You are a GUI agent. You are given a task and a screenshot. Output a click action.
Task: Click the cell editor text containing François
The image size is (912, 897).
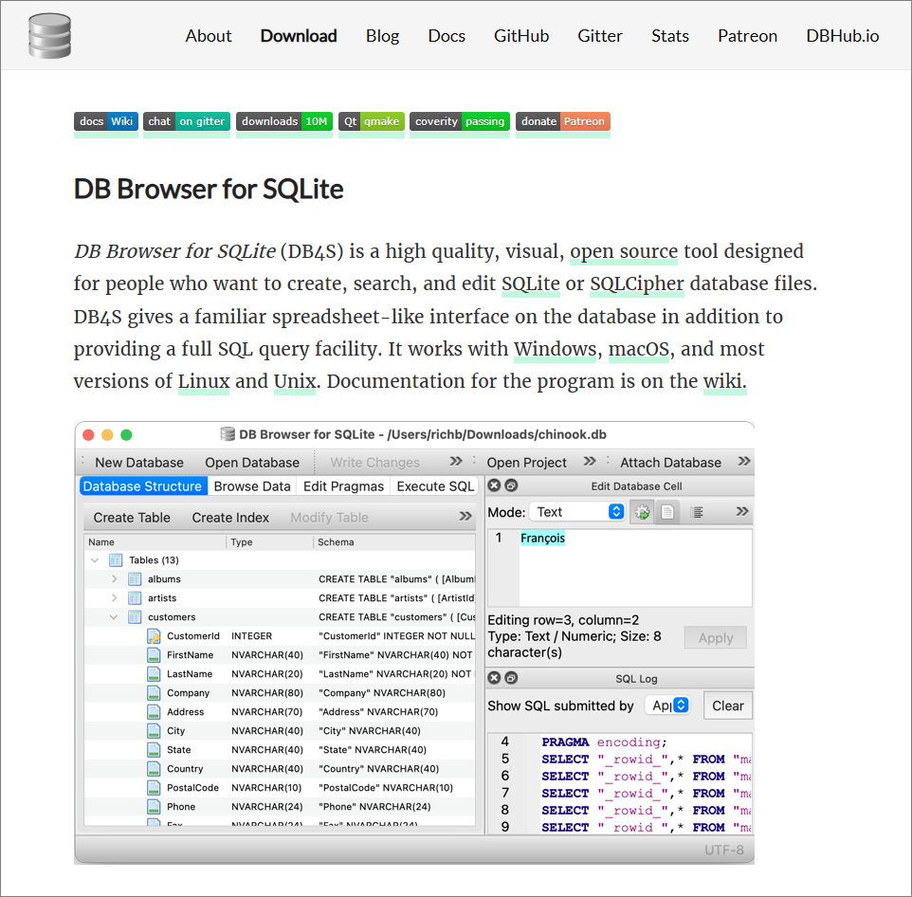click(542, 538)
